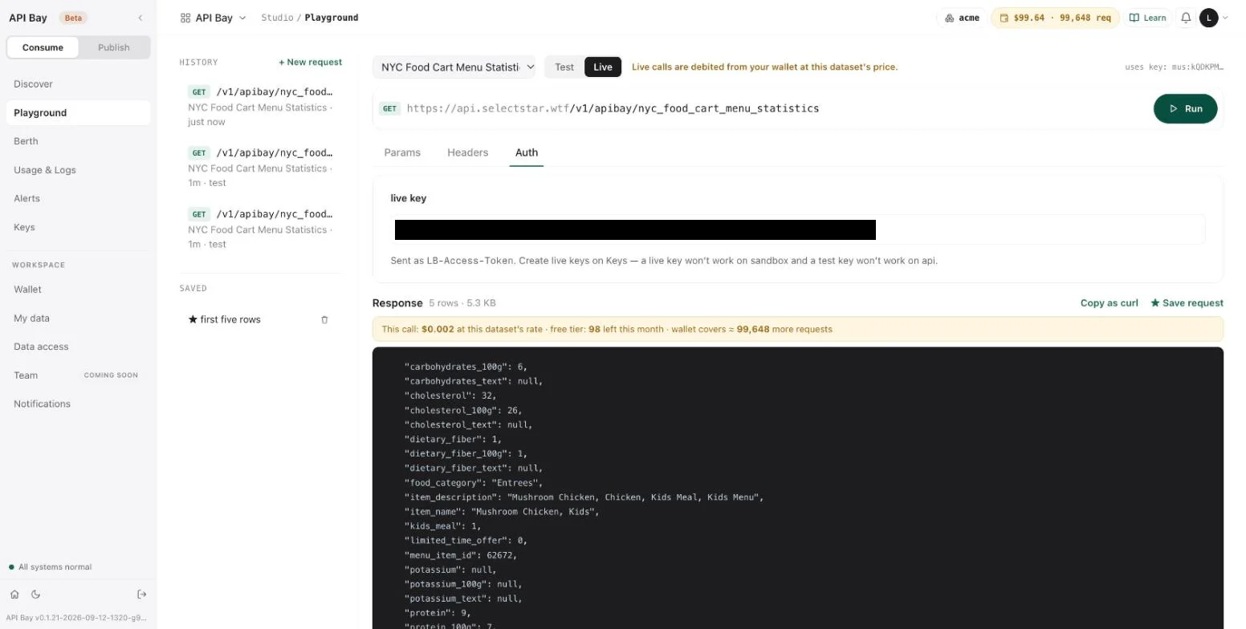Start a New request
Image resolution: width=1246 pixels, height=629 pixels.
[310, 62]
